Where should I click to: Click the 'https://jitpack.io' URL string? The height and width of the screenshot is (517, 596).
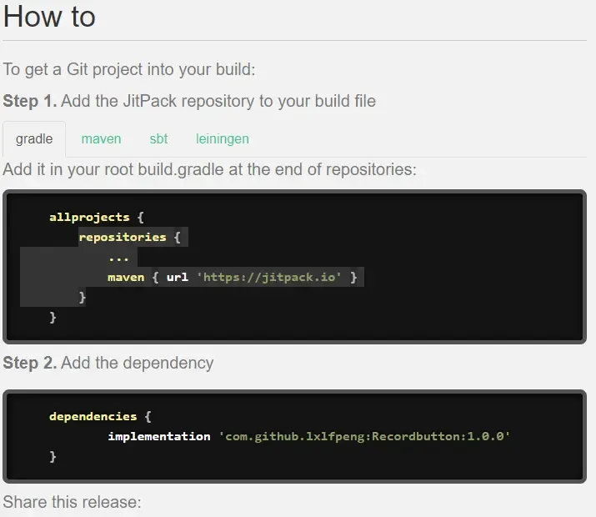269,277
